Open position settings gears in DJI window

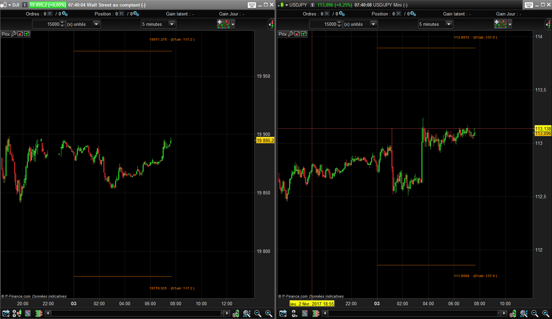point(136,14)
